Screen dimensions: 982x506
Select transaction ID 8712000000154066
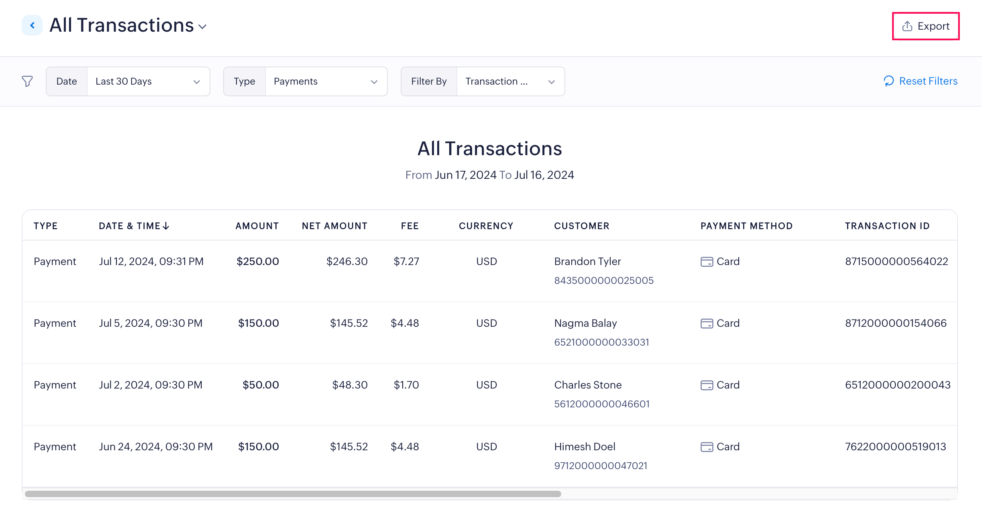896,323
